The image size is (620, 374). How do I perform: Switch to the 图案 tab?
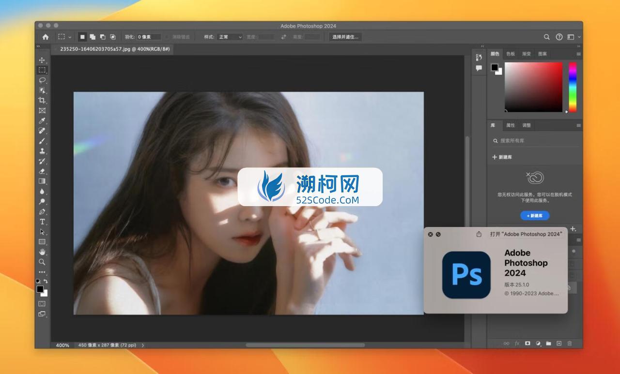tap(542, 54)
